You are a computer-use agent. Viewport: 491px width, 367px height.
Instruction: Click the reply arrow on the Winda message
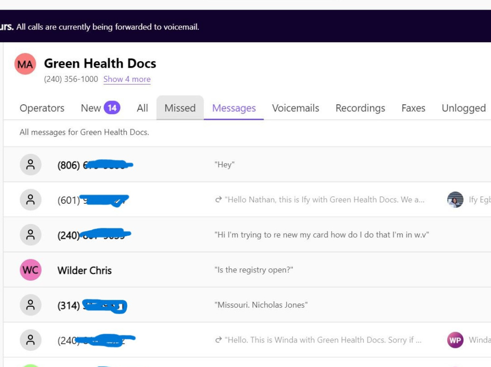(218, 340)
